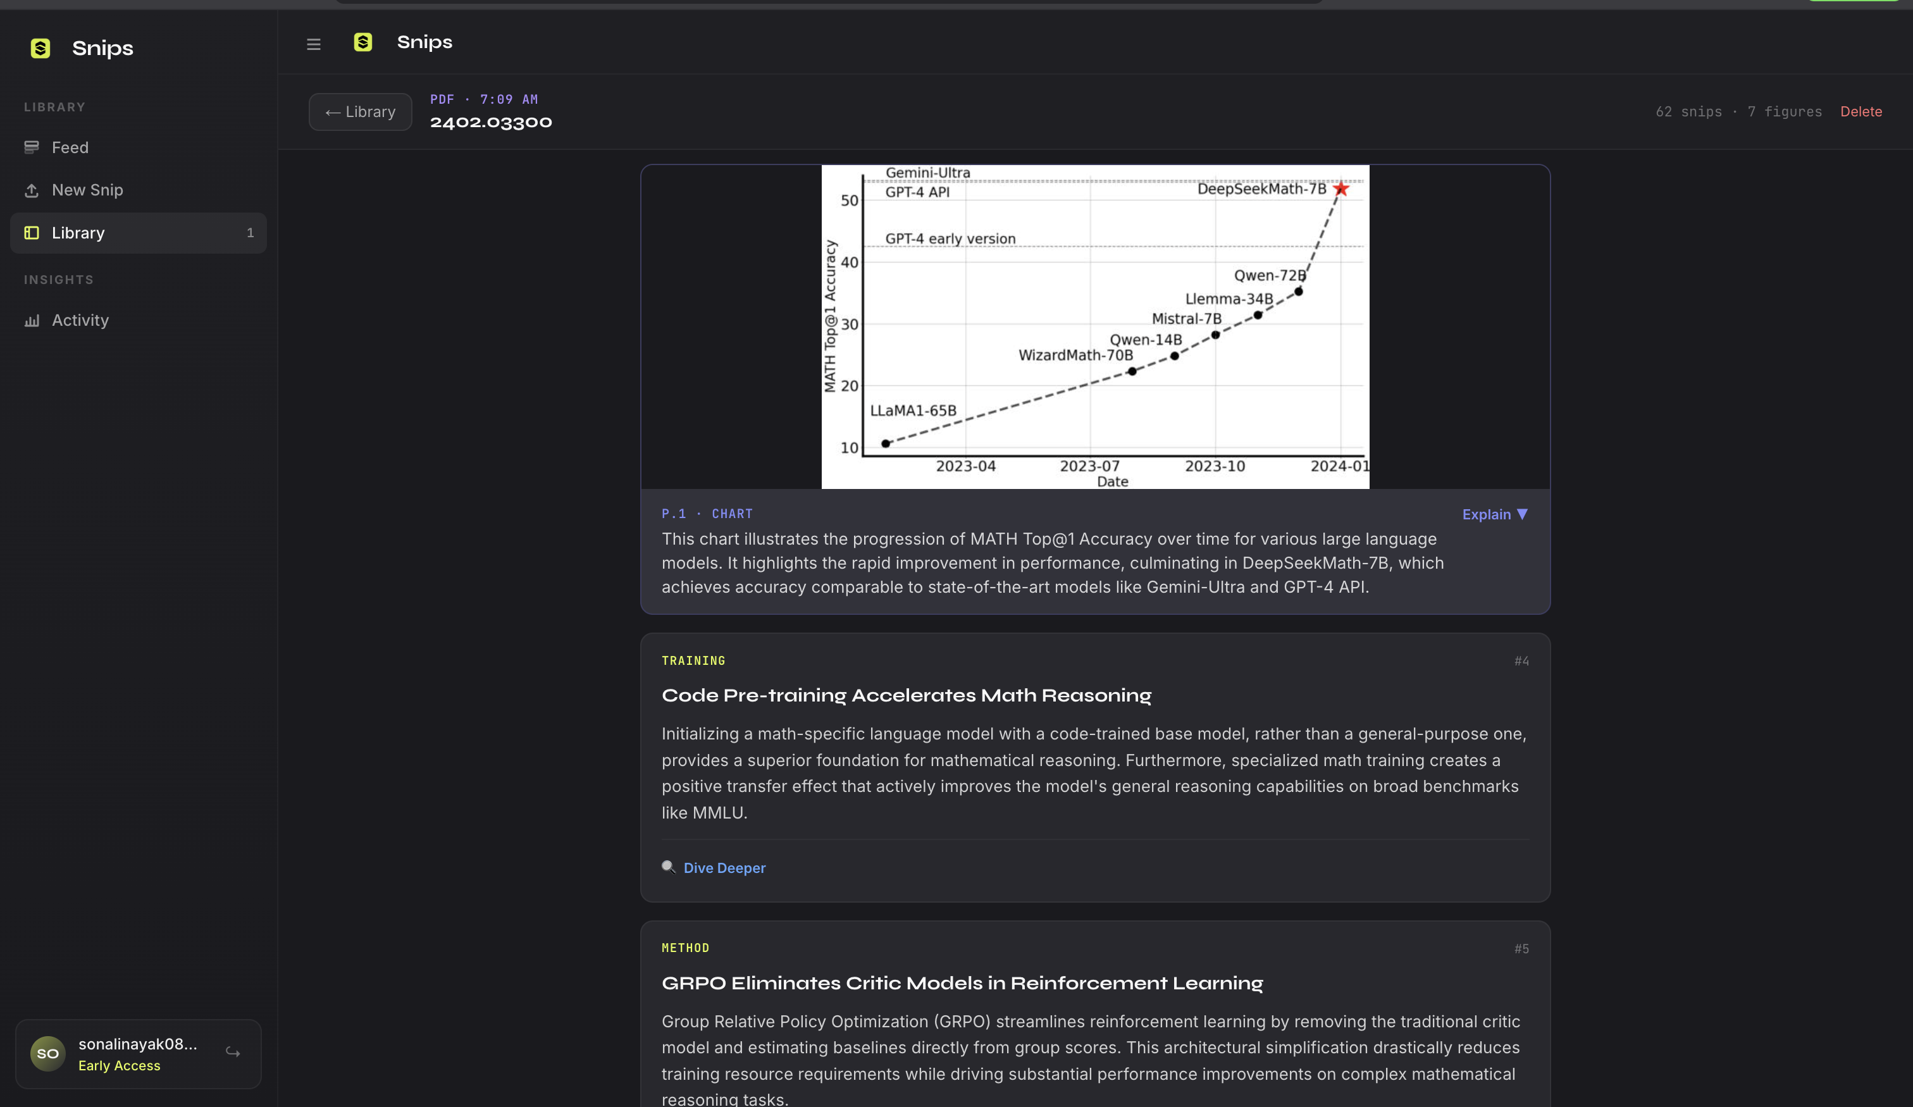Click the sonalinayak08 account name
The width and height of the screenshot is (1913, 1107).
[137, 1043]
